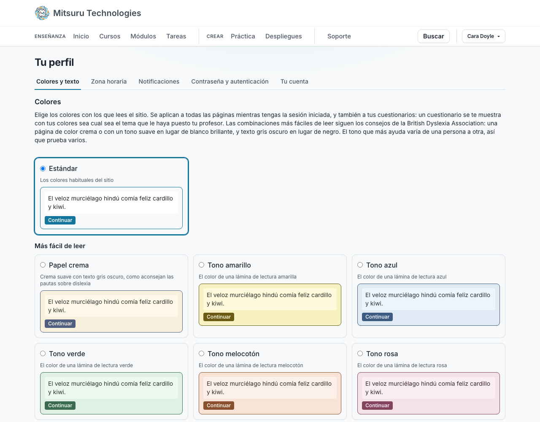Open the Soporte link

(339, 36)
